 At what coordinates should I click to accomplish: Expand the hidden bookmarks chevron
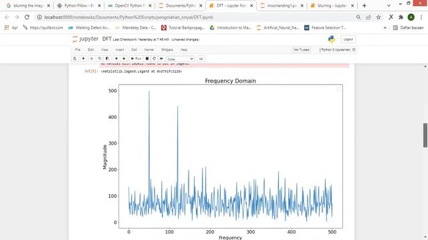tap(385, 27)
